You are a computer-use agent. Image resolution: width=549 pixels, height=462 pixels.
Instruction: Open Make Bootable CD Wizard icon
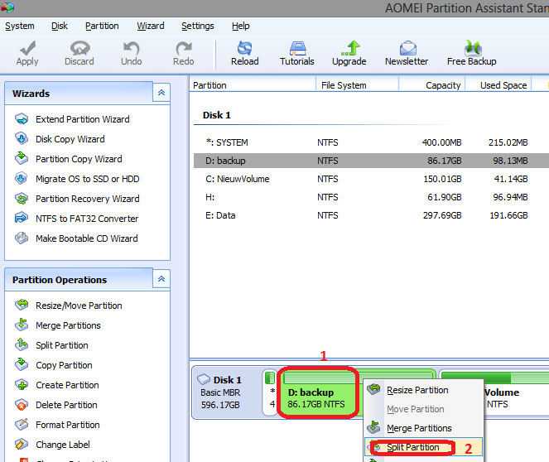click(22, 238)
